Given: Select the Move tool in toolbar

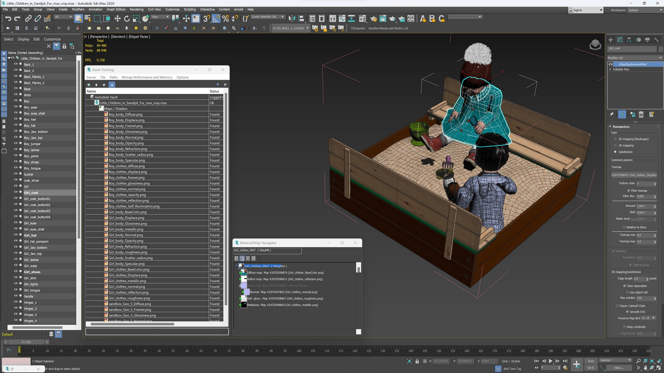Looking at the screenshot, I should click(x=117, y=18).
